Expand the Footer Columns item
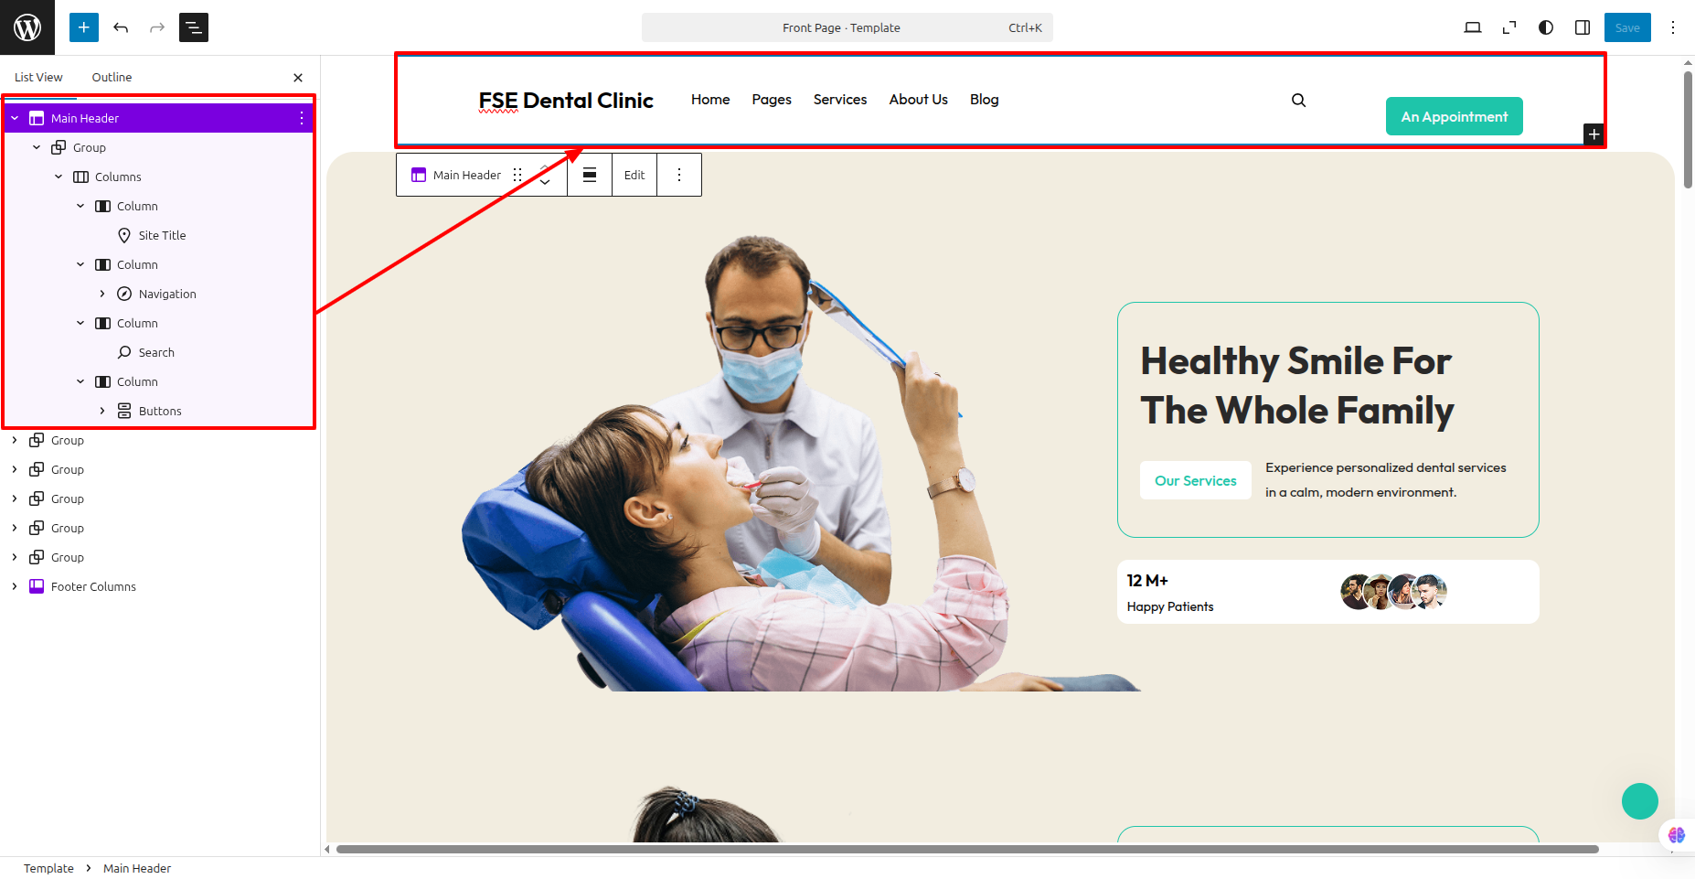Screen dimensions: 1695x879 tap(15, 586)
